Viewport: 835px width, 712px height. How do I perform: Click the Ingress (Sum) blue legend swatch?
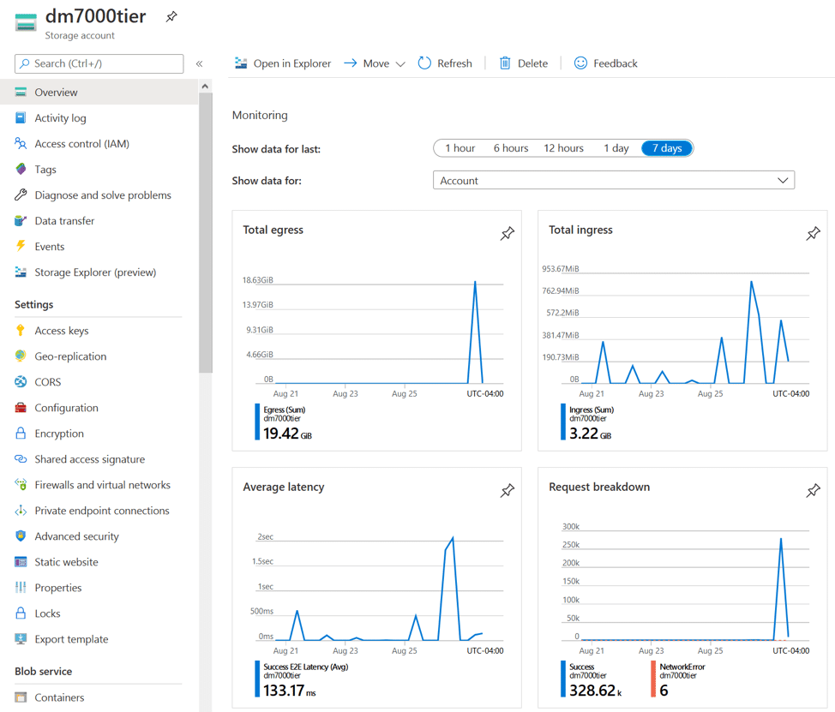(563, 422)
